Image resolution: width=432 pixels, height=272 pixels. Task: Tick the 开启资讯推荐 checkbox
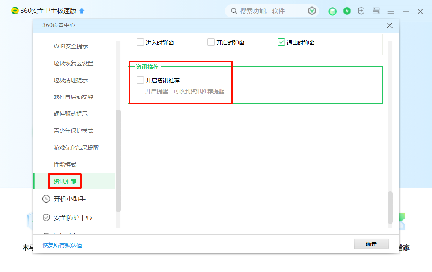[x=140, y=80]
